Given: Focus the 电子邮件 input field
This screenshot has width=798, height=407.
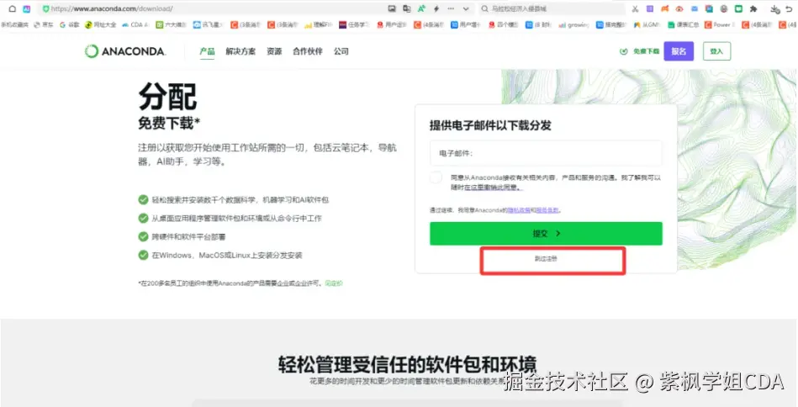Looking at the screenshot, I should coord(546,153).
